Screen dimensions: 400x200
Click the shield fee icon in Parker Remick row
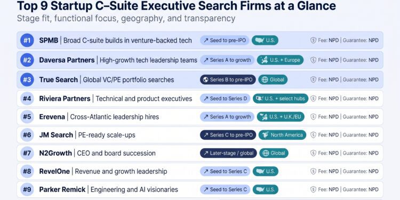pos(313,189)
